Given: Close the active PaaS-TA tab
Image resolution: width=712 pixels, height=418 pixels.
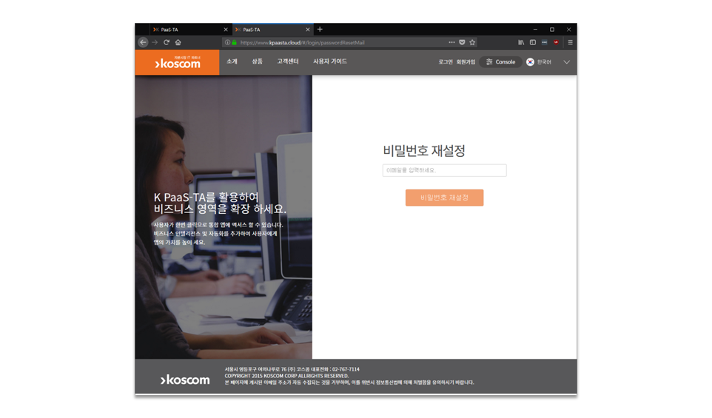Looking at the screenshot, I should [x=307, y=30].
